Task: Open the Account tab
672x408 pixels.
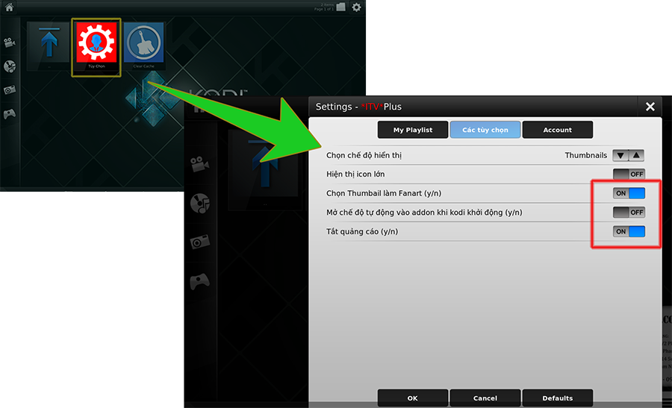Action: (x=558, y=130)
